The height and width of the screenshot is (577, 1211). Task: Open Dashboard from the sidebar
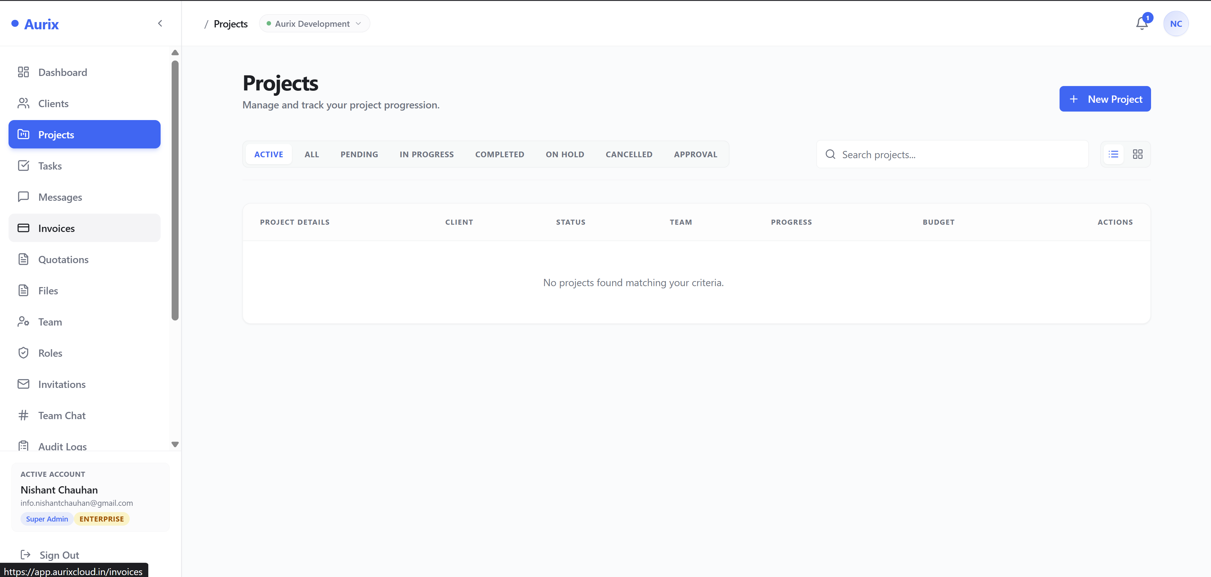tap(85, 72)
